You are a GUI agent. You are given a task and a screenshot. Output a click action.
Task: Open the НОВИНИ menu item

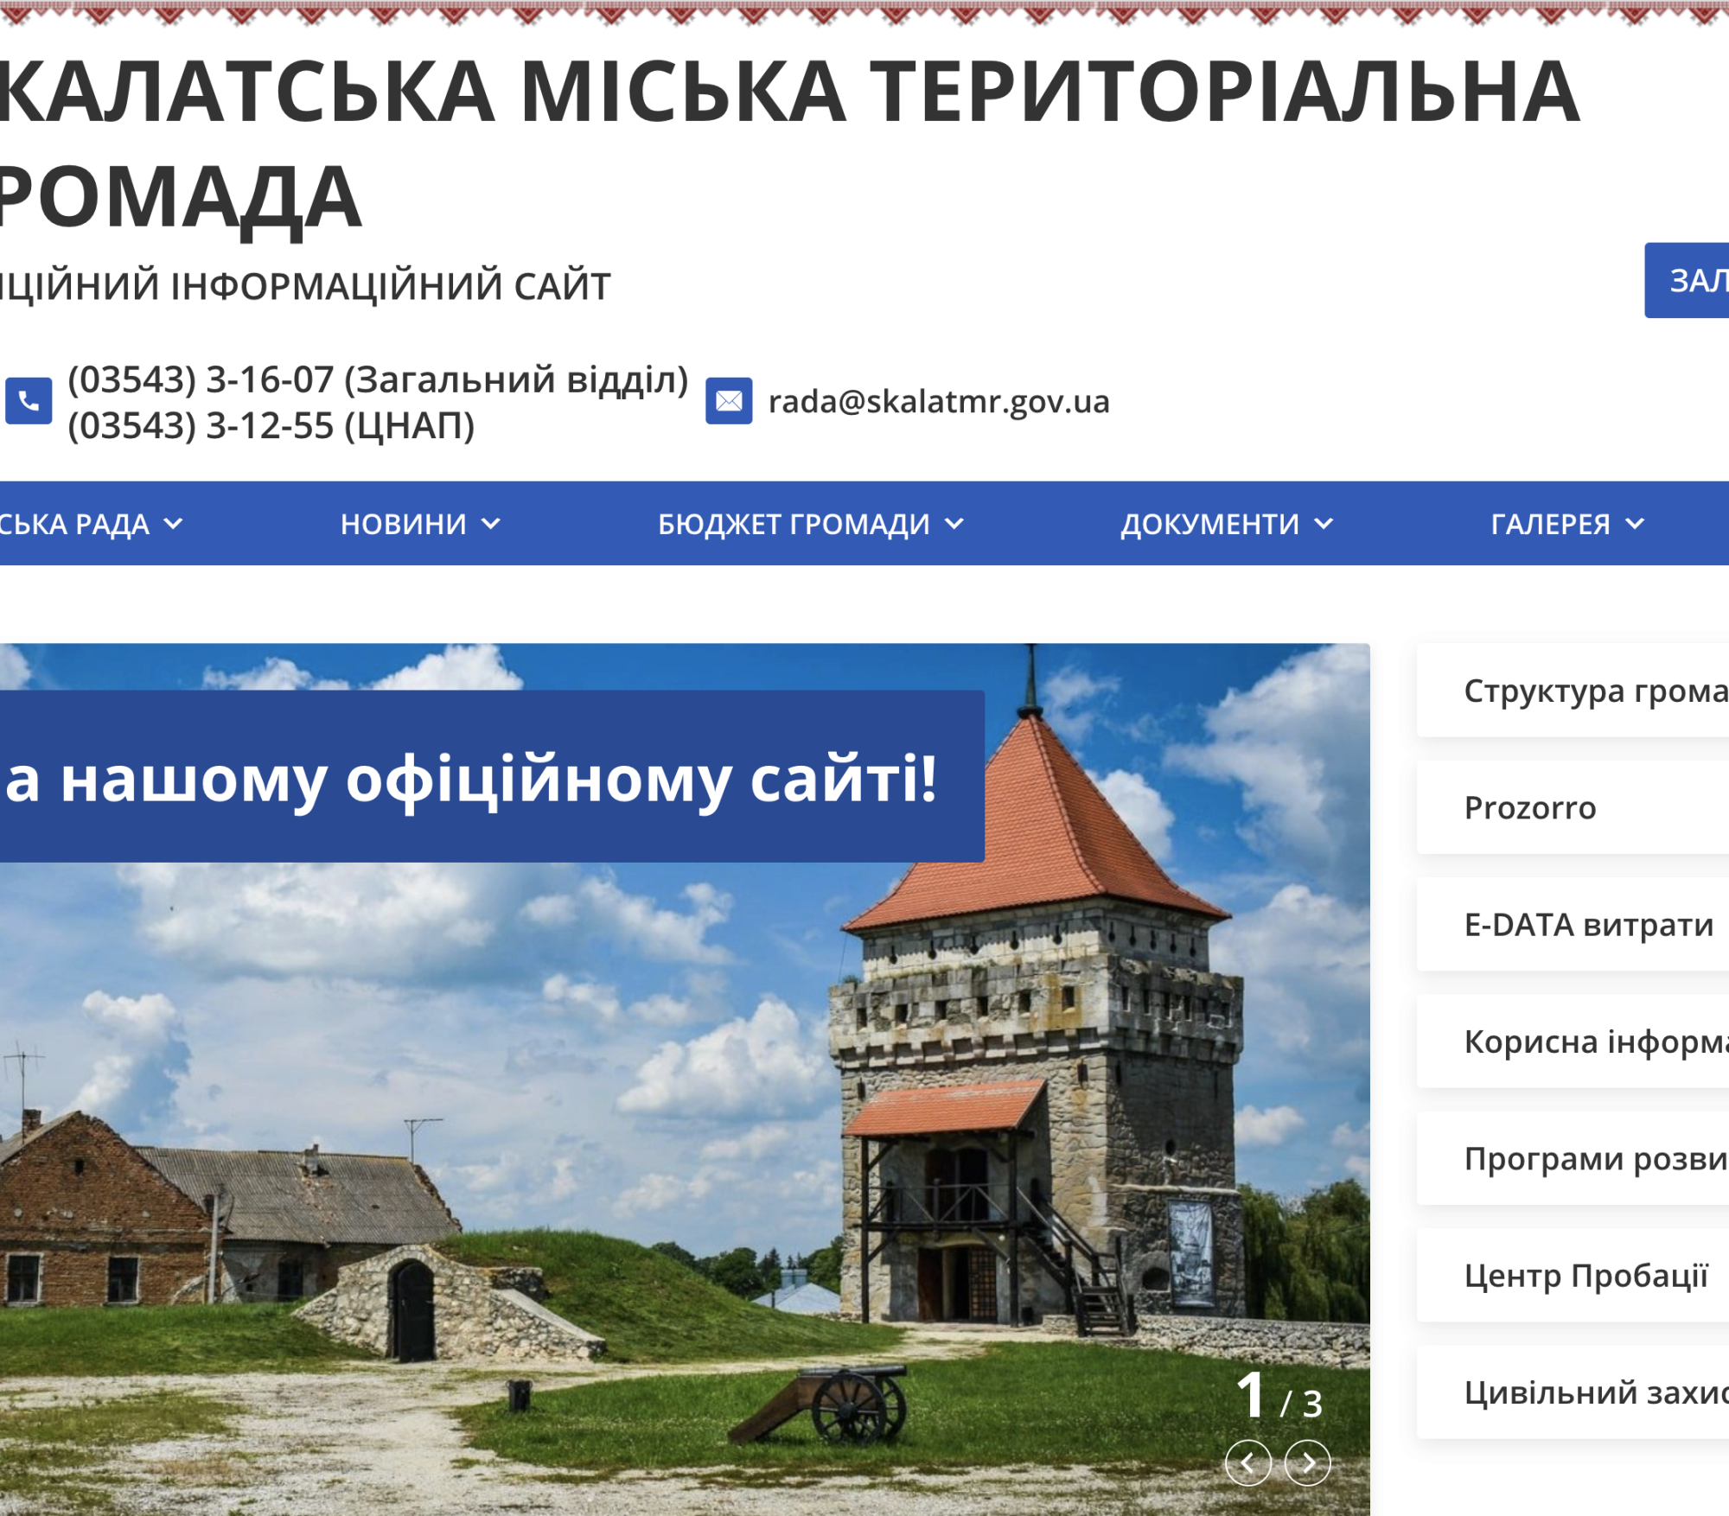point(403,524)
